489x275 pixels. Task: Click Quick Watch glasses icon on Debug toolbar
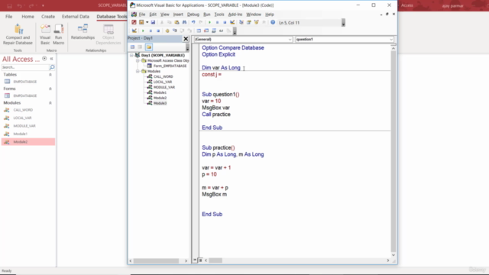pyautogui.click(x=221, y=31)
